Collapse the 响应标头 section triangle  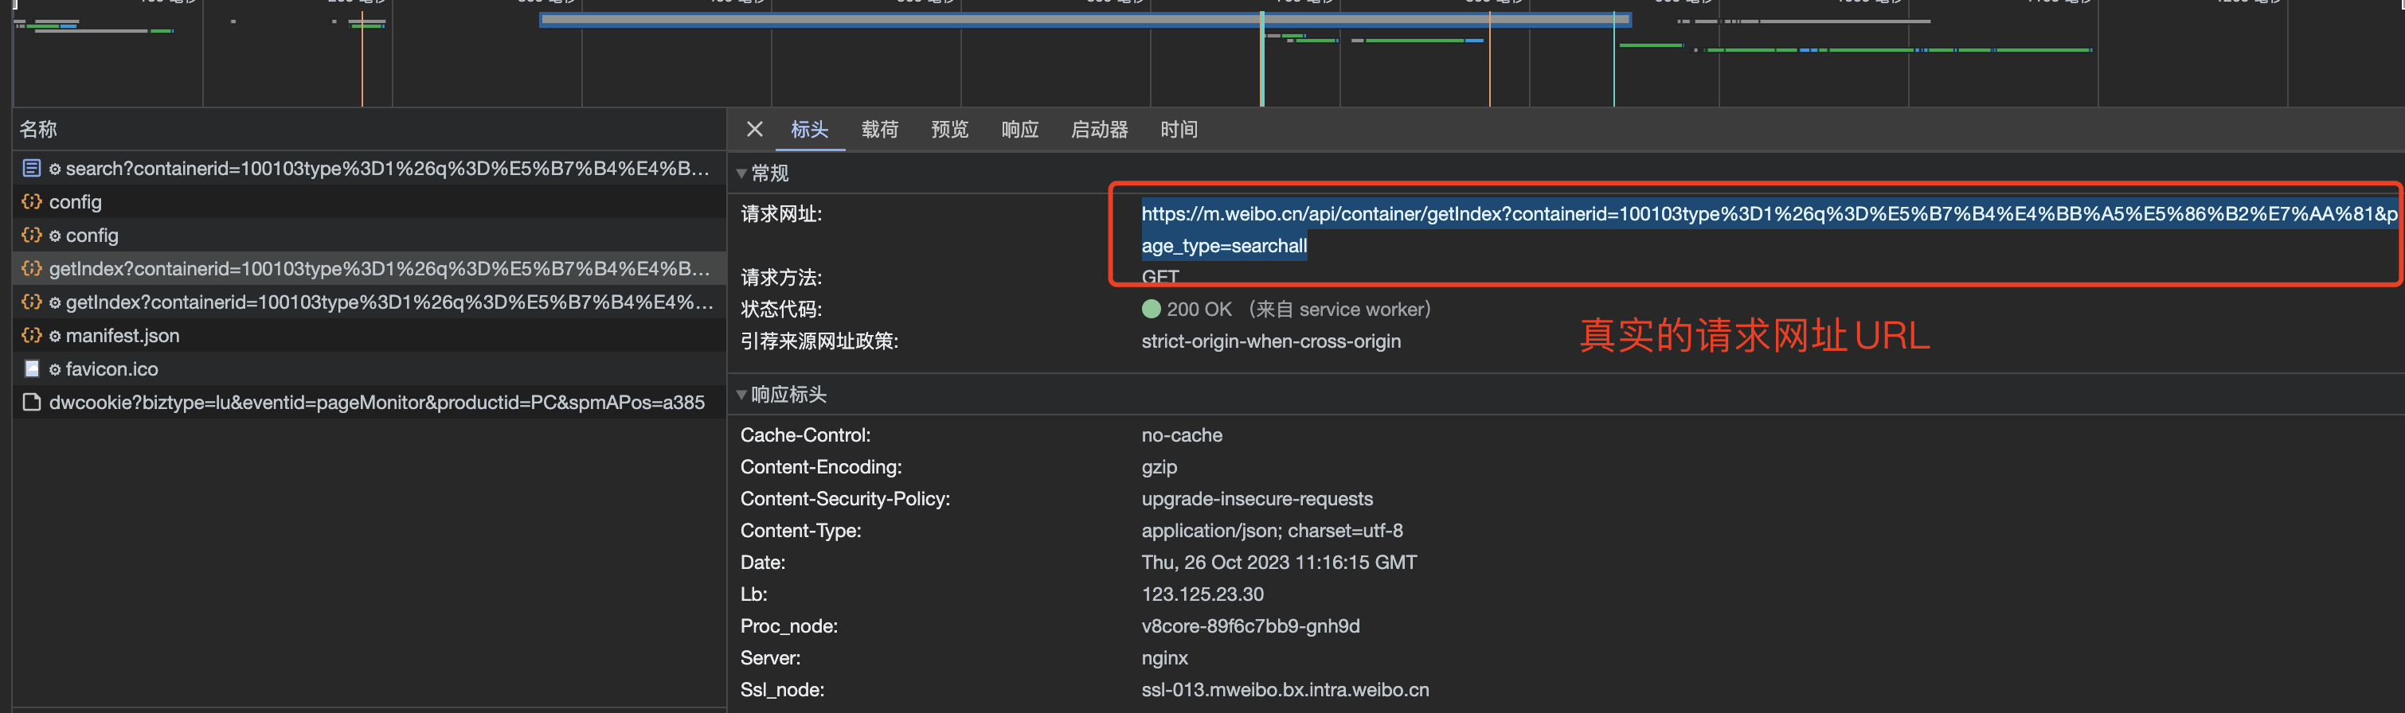741,395
